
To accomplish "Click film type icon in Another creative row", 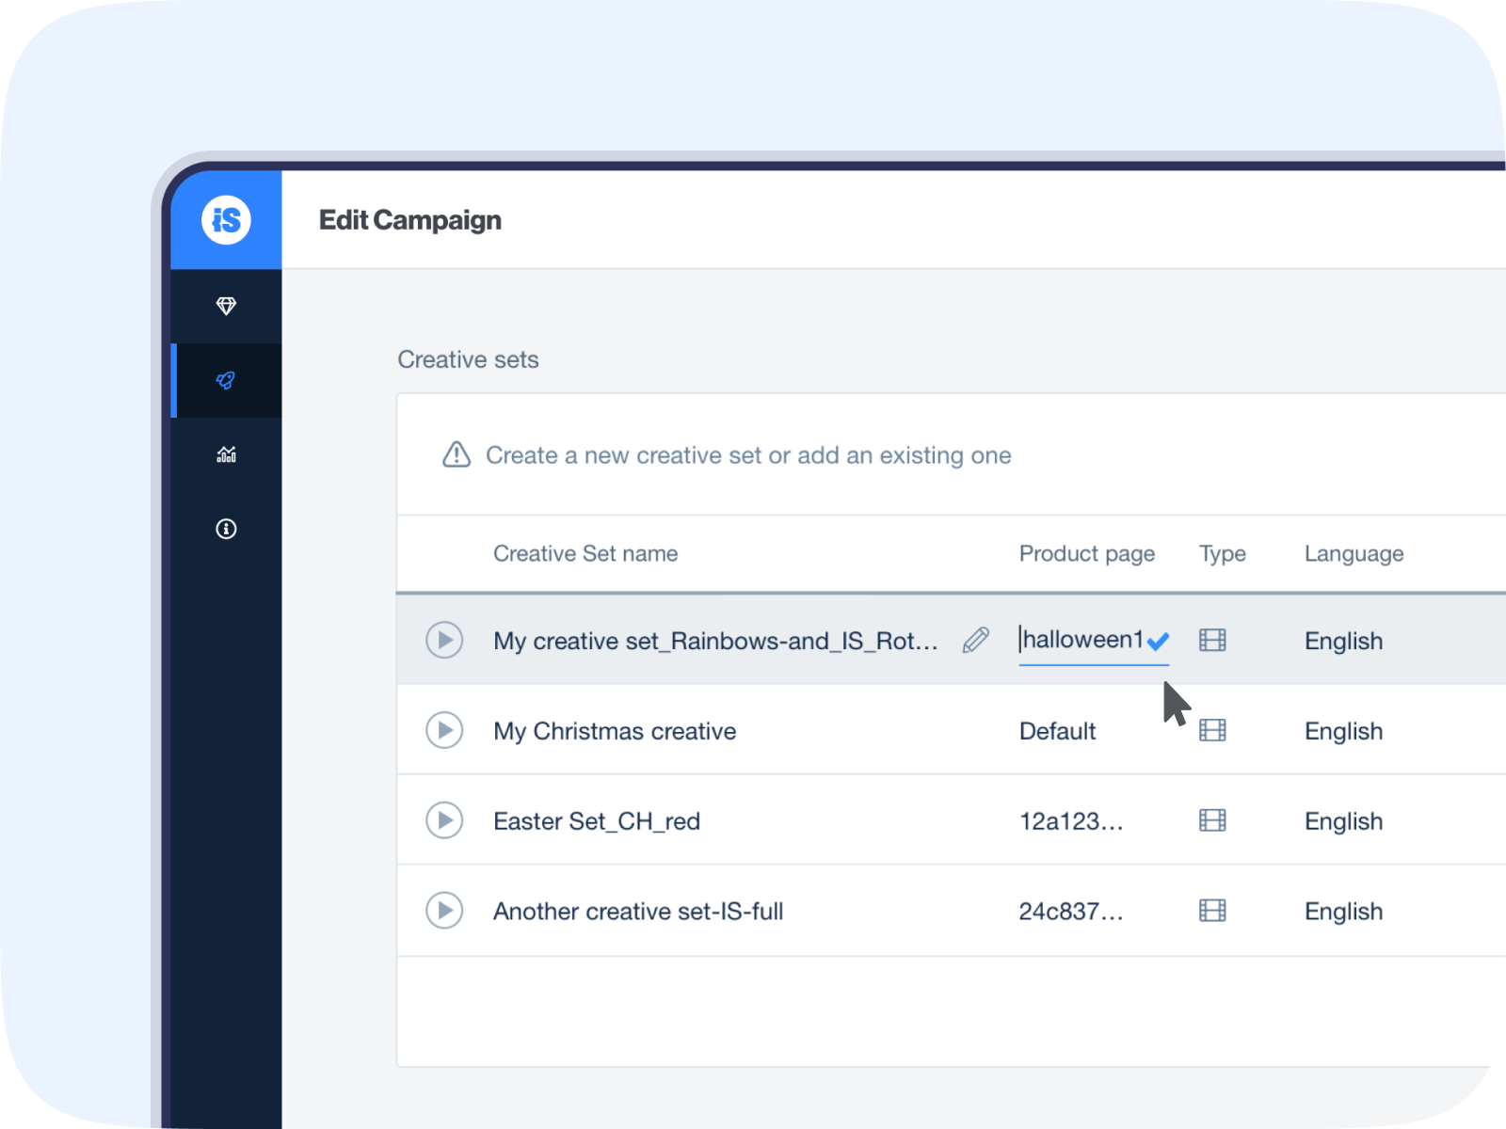I will 1212,911.
